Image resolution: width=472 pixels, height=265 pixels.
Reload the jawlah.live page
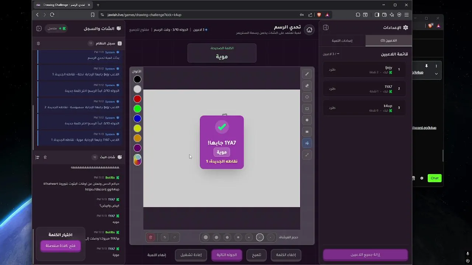tap(52, 15)
